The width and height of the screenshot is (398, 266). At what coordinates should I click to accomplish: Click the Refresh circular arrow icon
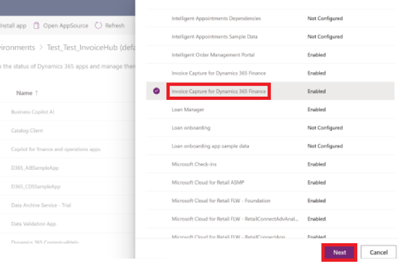point(98,26)
